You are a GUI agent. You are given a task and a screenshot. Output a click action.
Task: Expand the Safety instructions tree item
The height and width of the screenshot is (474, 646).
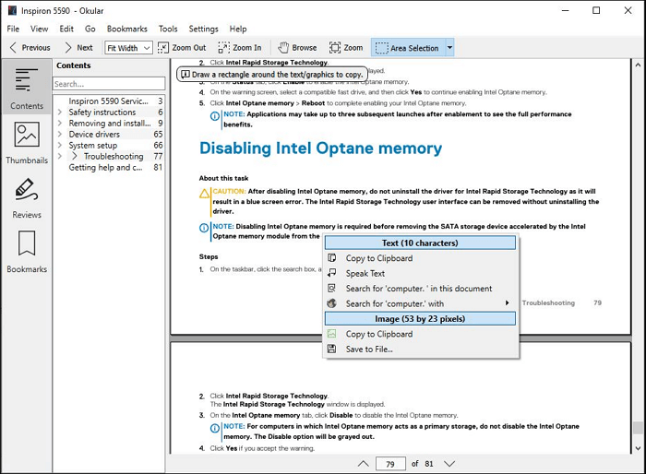(x=61, y=113)
